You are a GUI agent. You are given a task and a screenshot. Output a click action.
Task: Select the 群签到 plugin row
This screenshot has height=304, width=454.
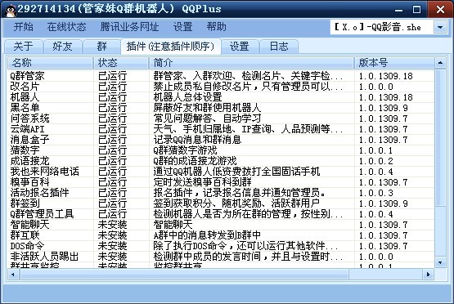(221, 203)
